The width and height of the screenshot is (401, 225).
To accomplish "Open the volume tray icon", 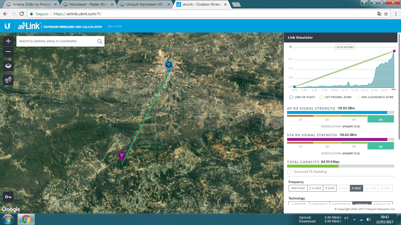I will (x=368, y=219).
